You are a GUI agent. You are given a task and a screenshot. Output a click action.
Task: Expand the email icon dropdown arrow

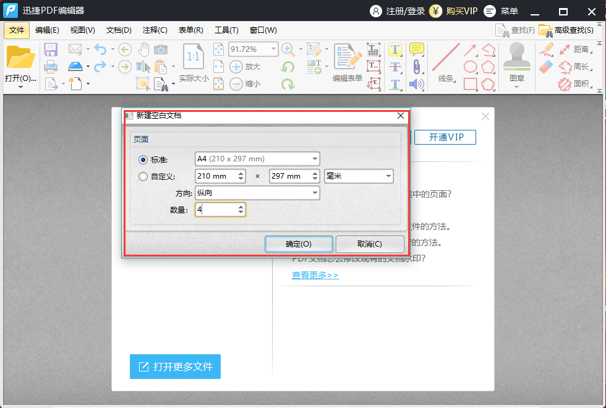click(88, 49)
